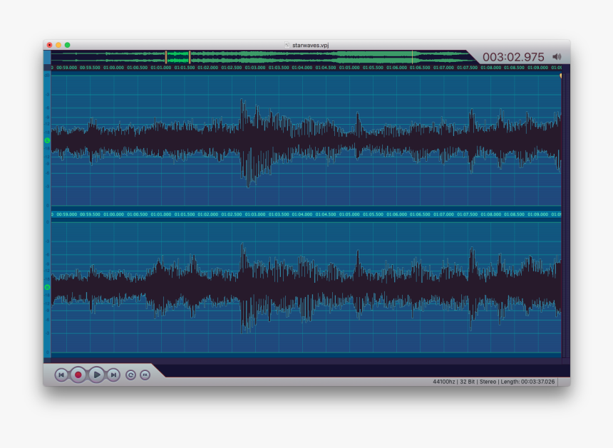Click the green zoom window button
This screenshot has height=448, width=613.
67,45
